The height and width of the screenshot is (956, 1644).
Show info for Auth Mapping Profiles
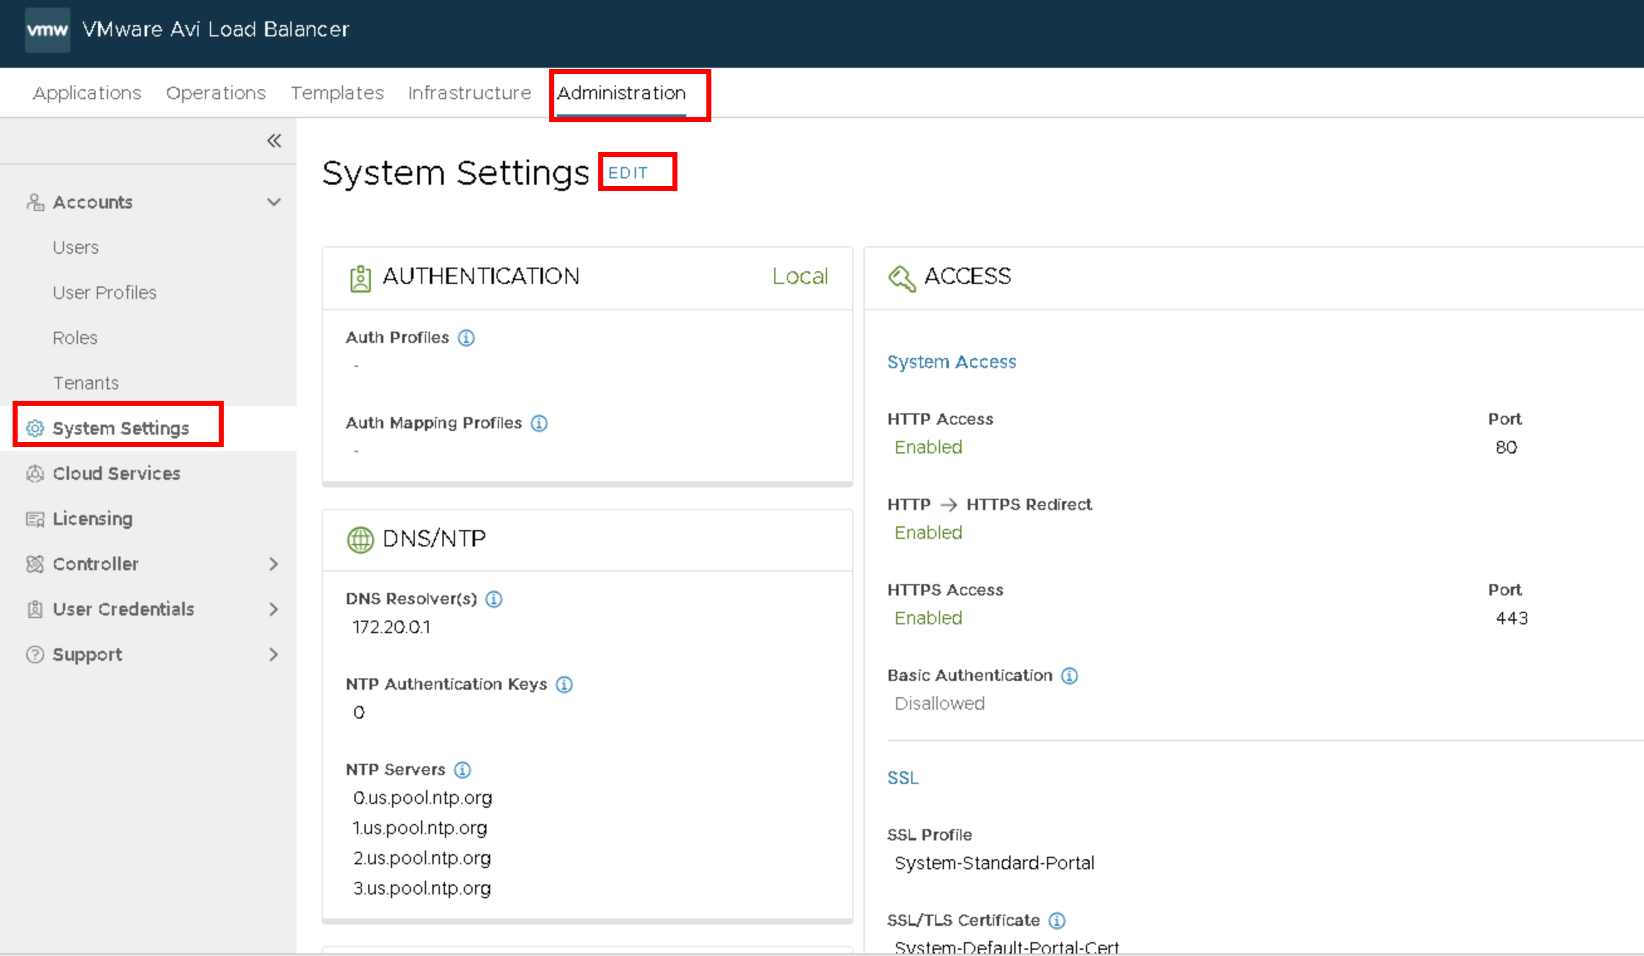(x=540, y=423)
